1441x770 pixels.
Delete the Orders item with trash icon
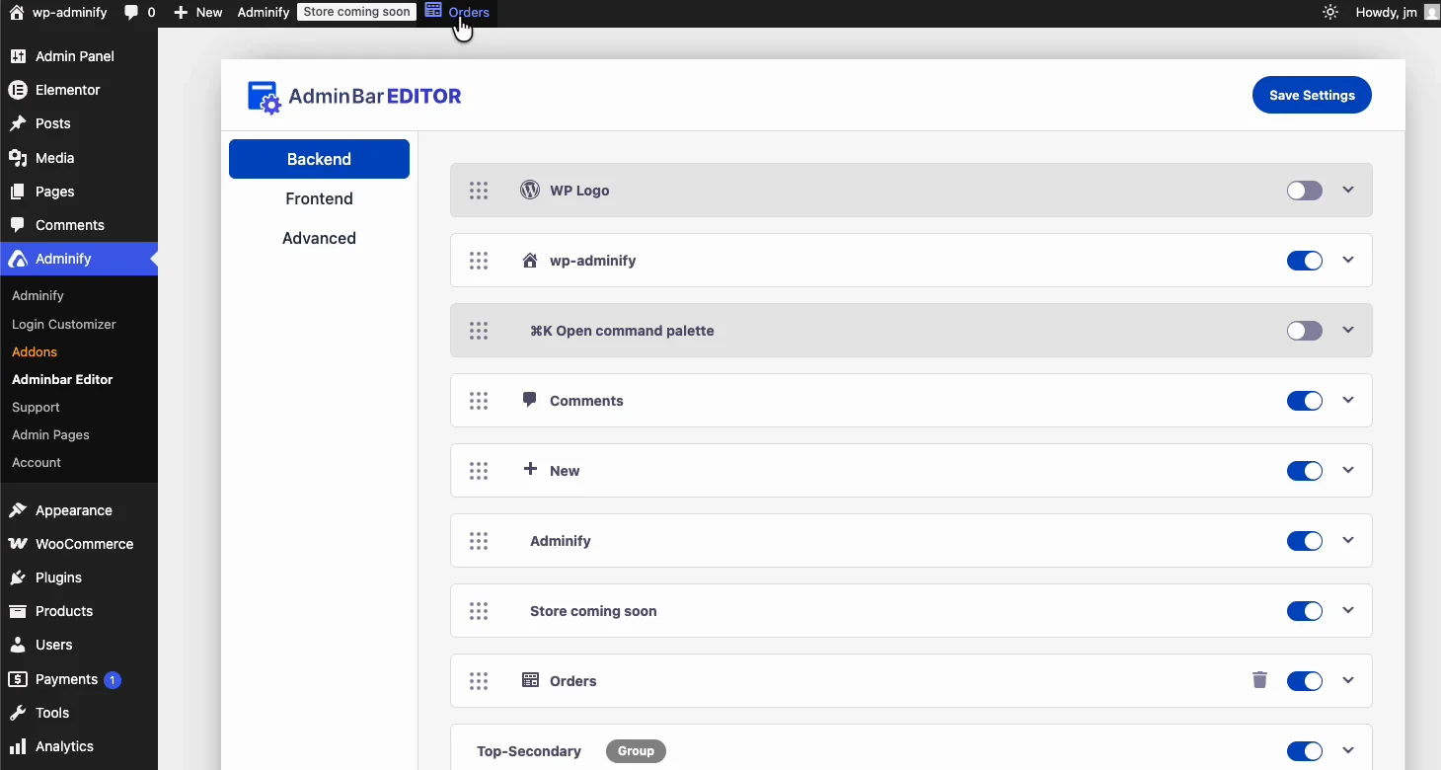1260,679
